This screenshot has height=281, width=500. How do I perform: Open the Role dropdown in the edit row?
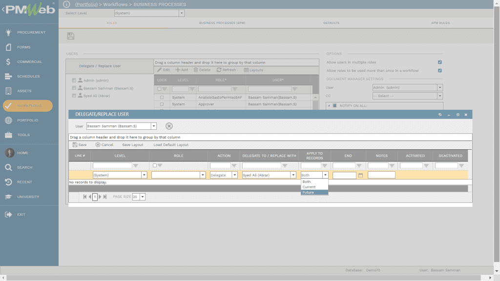point(203,175)
